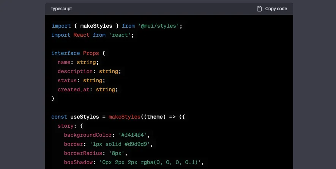336x169 pixels.
Task: Click the const keyword
Action: (59, 117)
